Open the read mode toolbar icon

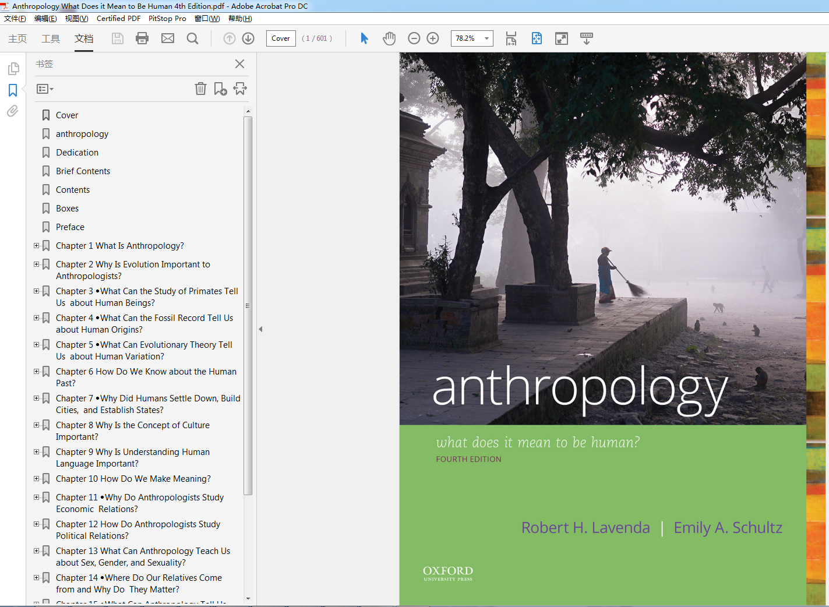[x=587, y=38]
